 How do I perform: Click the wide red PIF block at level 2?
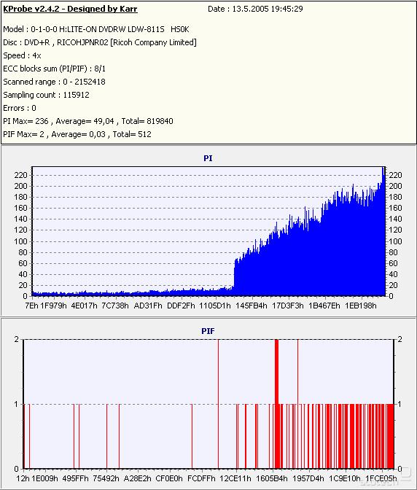[x=276, y=371]
